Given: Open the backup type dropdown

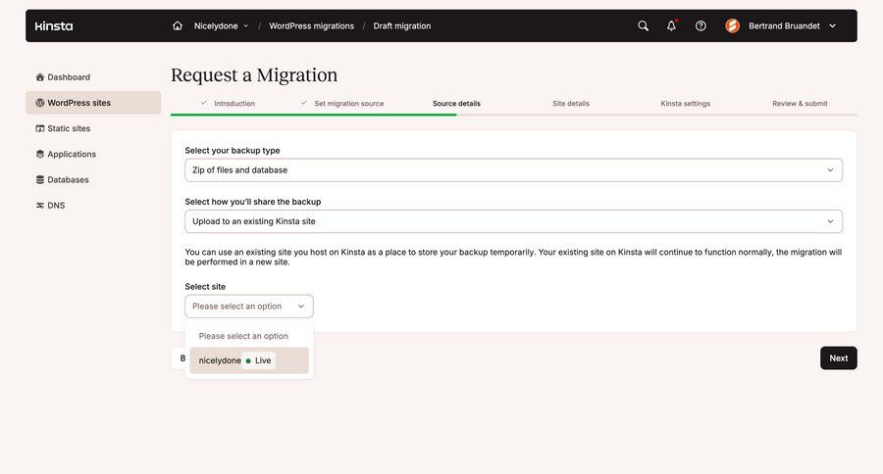Looking at the screenshot, I should [x=513, y=170].
